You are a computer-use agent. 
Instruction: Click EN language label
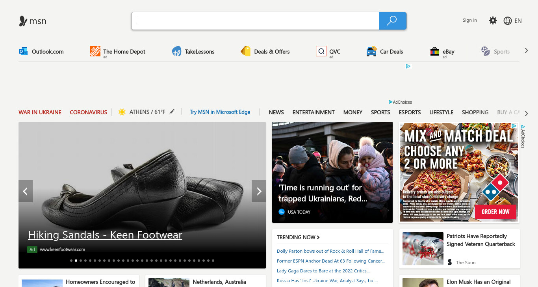click(518, 21)
